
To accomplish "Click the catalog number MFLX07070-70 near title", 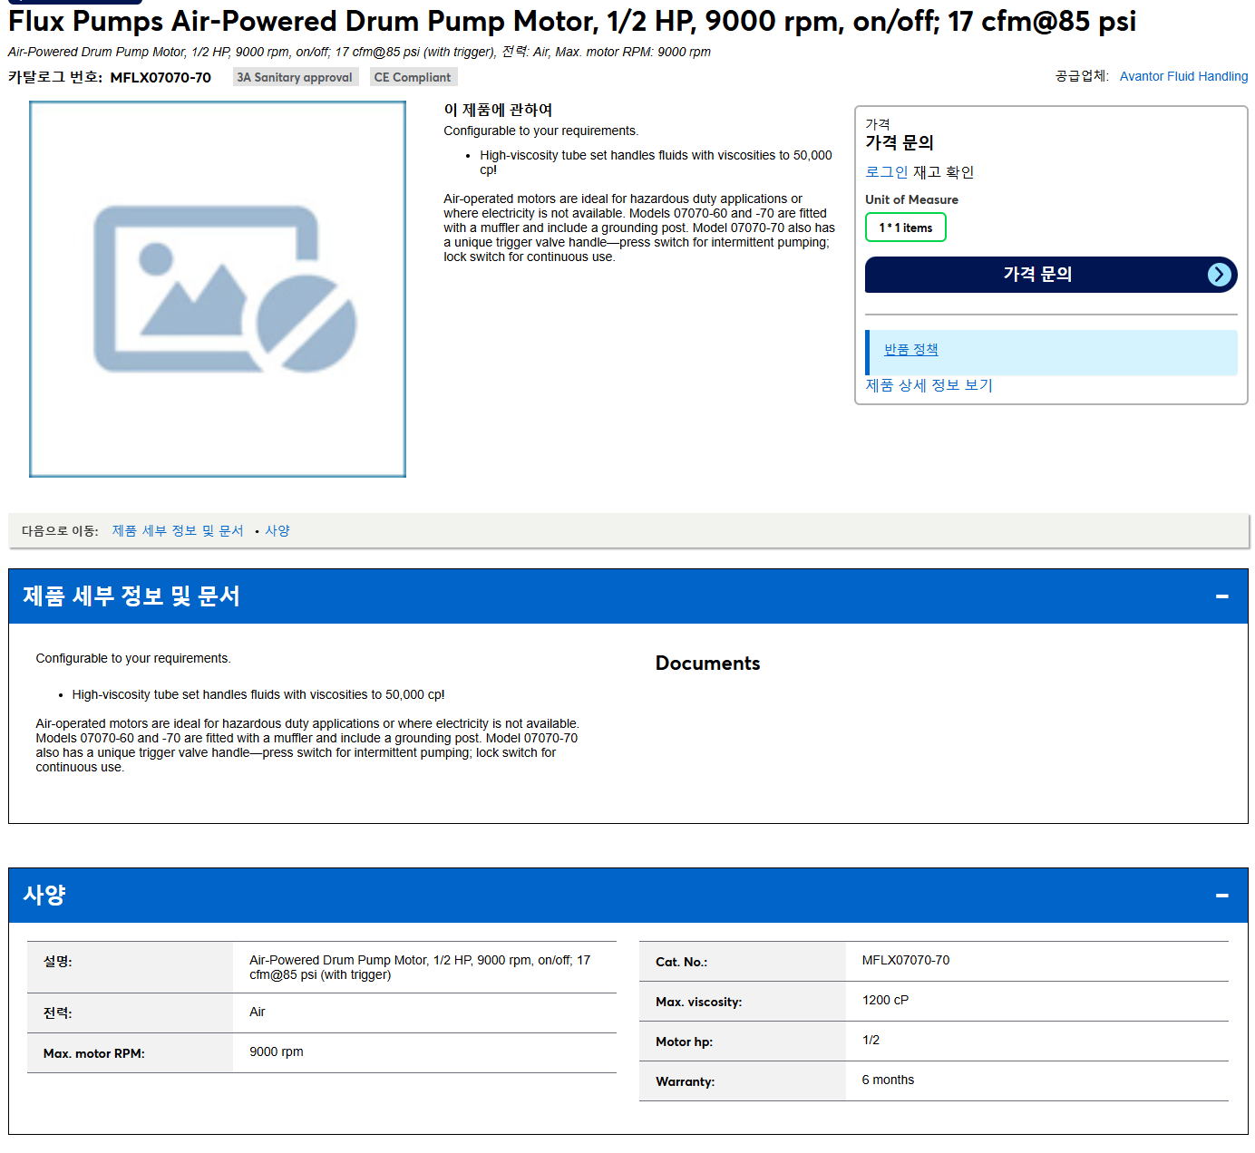I will pyautogui.click(x=161, y=78).
